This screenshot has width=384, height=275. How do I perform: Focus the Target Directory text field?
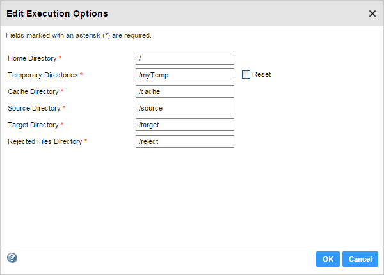pyautogui.click(x=185, y=125)
